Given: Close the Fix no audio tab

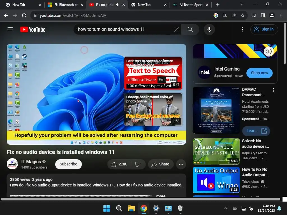Looking at the screenshot, I should pyautogui.click(x=124, y=5).
